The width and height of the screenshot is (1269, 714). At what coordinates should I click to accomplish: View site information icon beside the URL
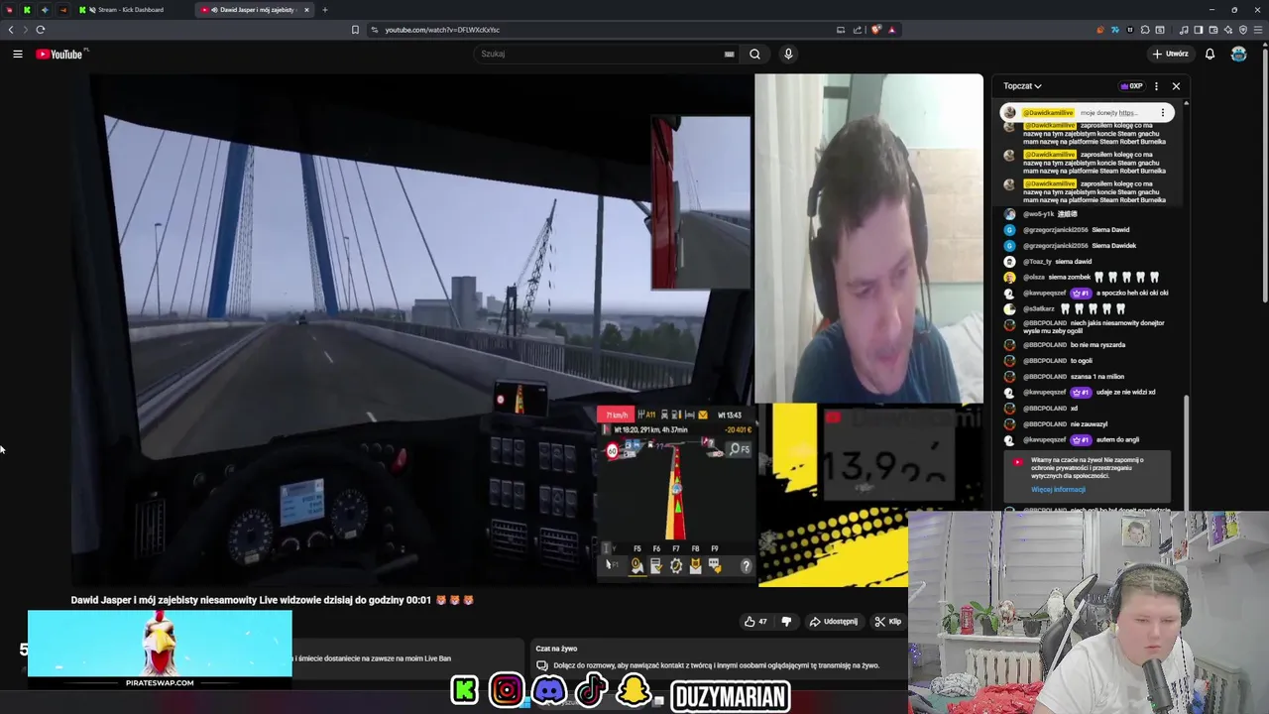374,30
